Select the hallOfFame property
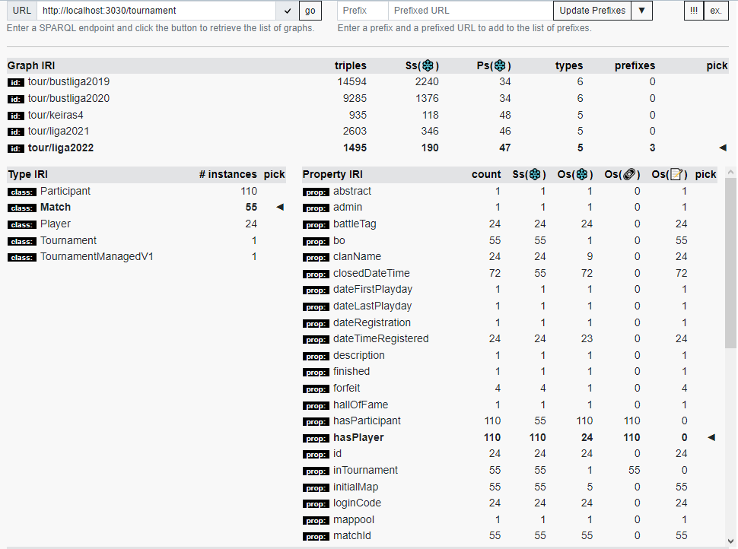Screen dimensions: 738x549 [361, 405]
